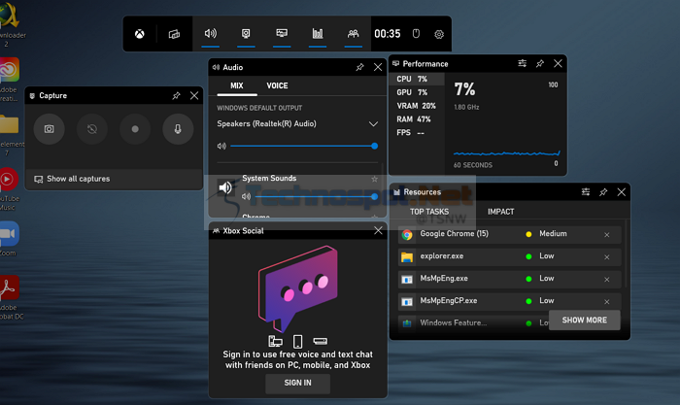This screenshot has width=680, height=405.
Task: Click SIGN IN in Xbox Social
Action: coord(297,383)
